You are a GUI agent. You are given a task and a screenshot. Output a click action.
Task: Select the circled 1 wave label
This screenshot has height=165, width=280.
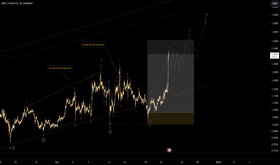(14, 148)
